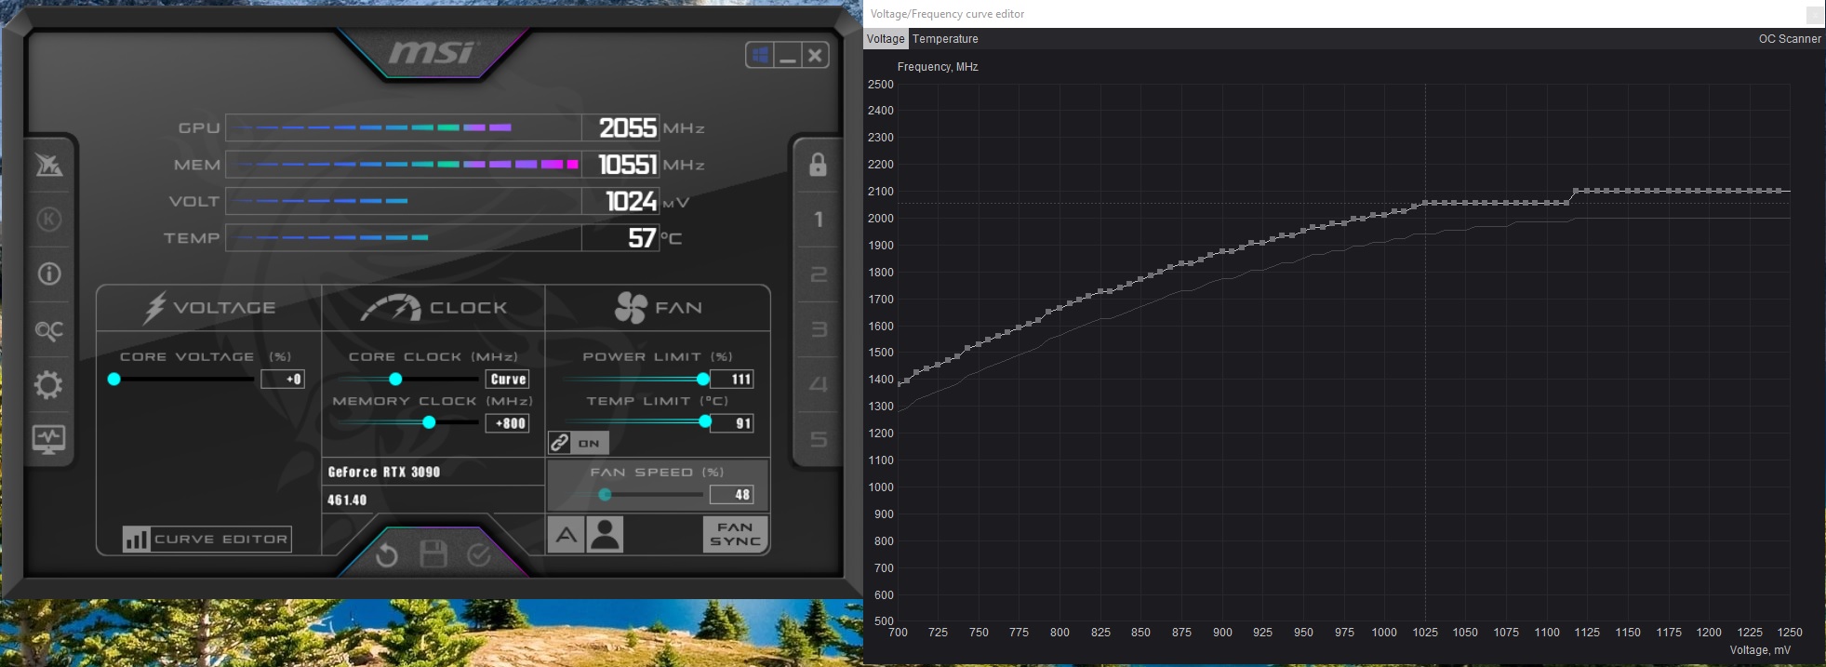Click the driver version 461.40 text
Screen dimensions: 1826x667
347,500
